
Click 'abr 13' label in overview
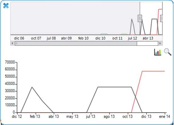(148, 38)
